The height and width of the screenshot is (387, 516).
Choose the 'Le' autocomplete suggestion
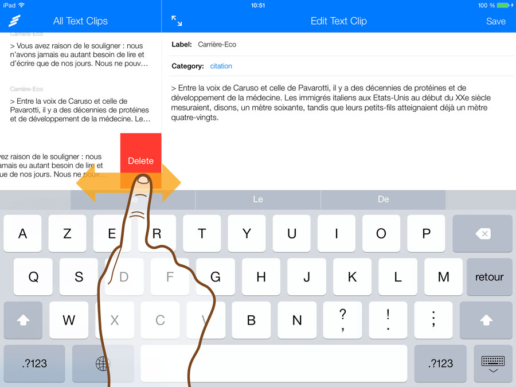[258, 200]
